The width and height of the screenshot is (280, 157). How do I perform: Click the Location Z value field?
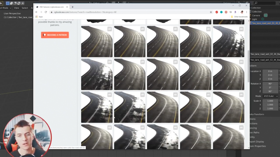(270, 79)
